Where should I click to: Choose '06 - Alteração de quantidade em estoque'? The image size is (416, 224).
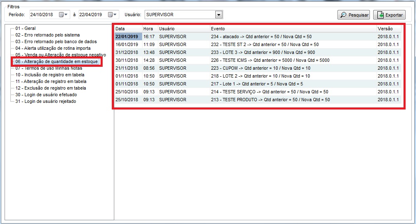pos(56,61)
